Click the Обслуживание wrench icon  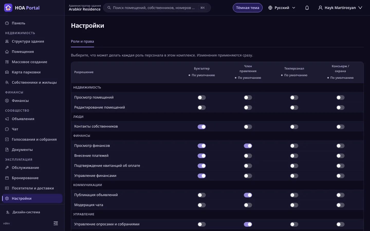(7, 168)
